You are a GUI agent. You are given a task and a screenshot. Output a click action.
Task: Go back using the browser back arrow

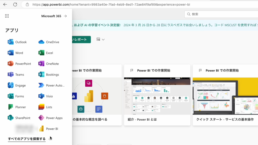click(5, 5)
